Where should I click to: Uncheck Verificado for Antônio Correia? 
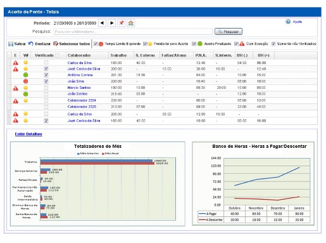pos(46,75)
